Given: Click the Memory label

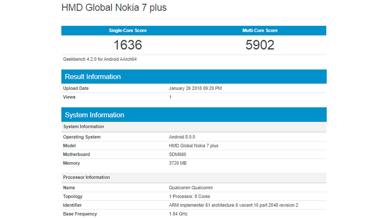Looking at the screenshot, I should tap(71, 163).
